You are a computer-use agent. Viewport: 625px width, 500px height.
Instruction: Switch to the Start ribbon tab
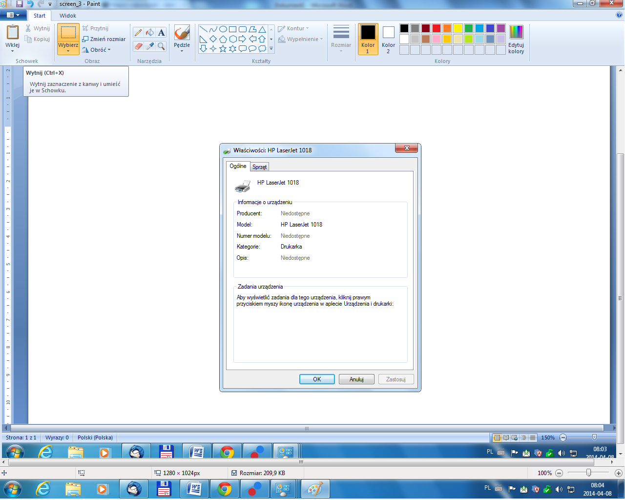40,16
